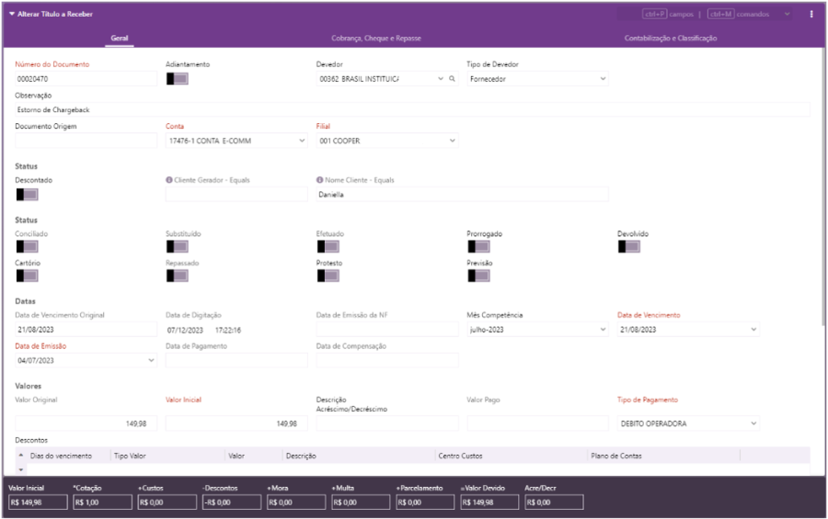Viewport: 828px width, 519px height.
Task: Switch to Contabilização e Classificação tab
Action: [670, 38]
